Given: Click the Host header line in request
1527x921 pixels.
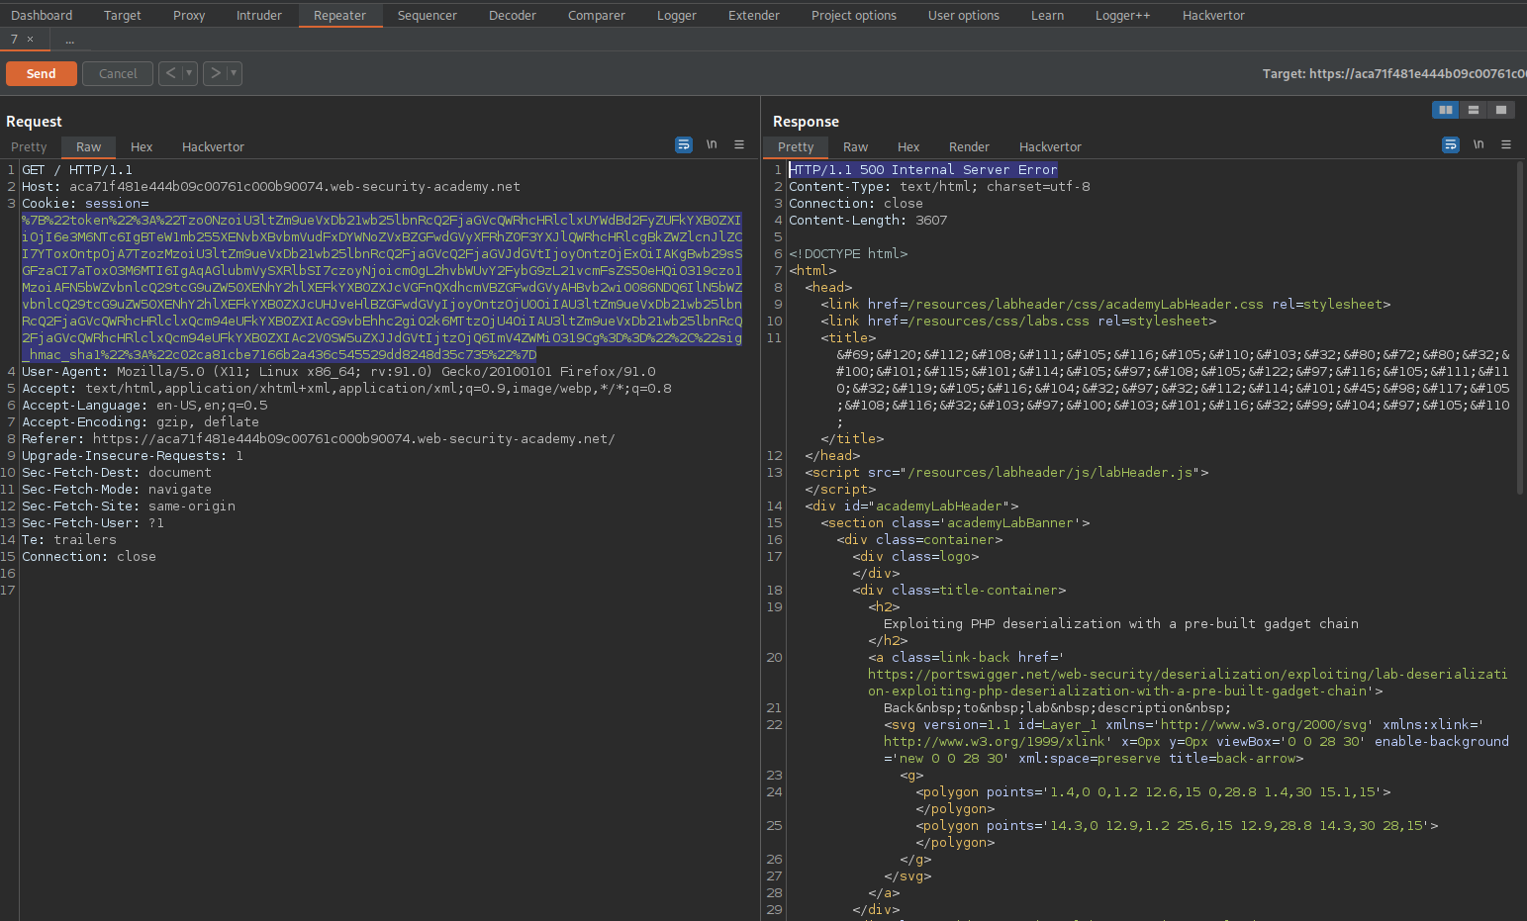Looking at the screenshot, I should point(271,186).
